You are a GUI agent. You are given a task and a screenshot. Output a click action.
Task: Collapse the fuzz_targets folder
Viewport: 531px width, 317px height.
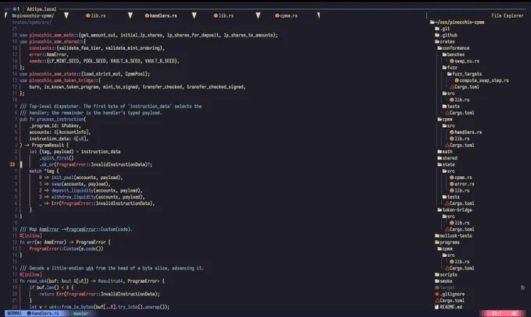coord(450,74)
